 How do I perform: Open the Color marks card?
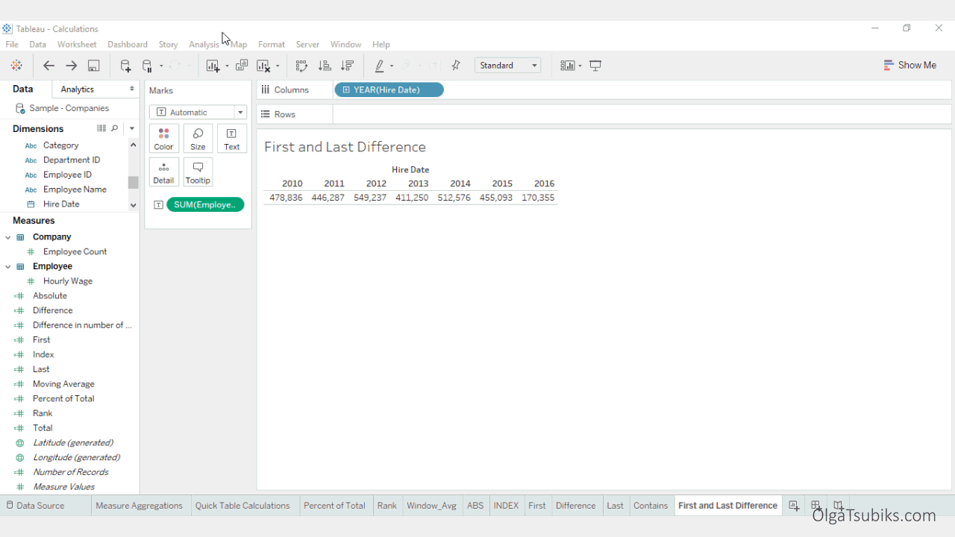click(x=163, y=139)
